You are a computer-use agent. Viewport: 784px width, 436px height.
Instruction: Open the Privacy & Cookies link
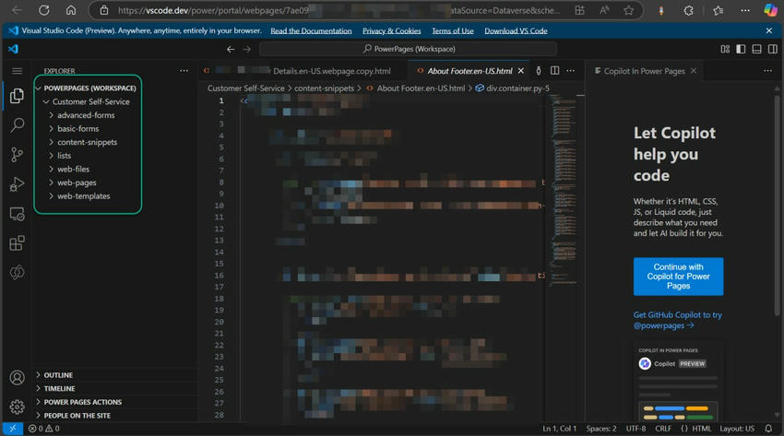[391, 31]
